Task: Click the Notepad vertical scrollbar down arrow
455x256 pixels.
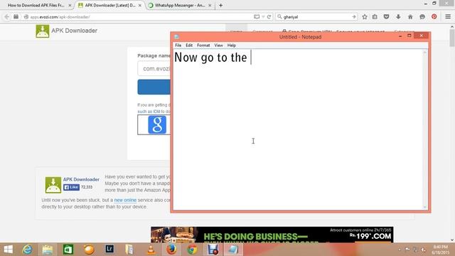Action: coord(425,207)
